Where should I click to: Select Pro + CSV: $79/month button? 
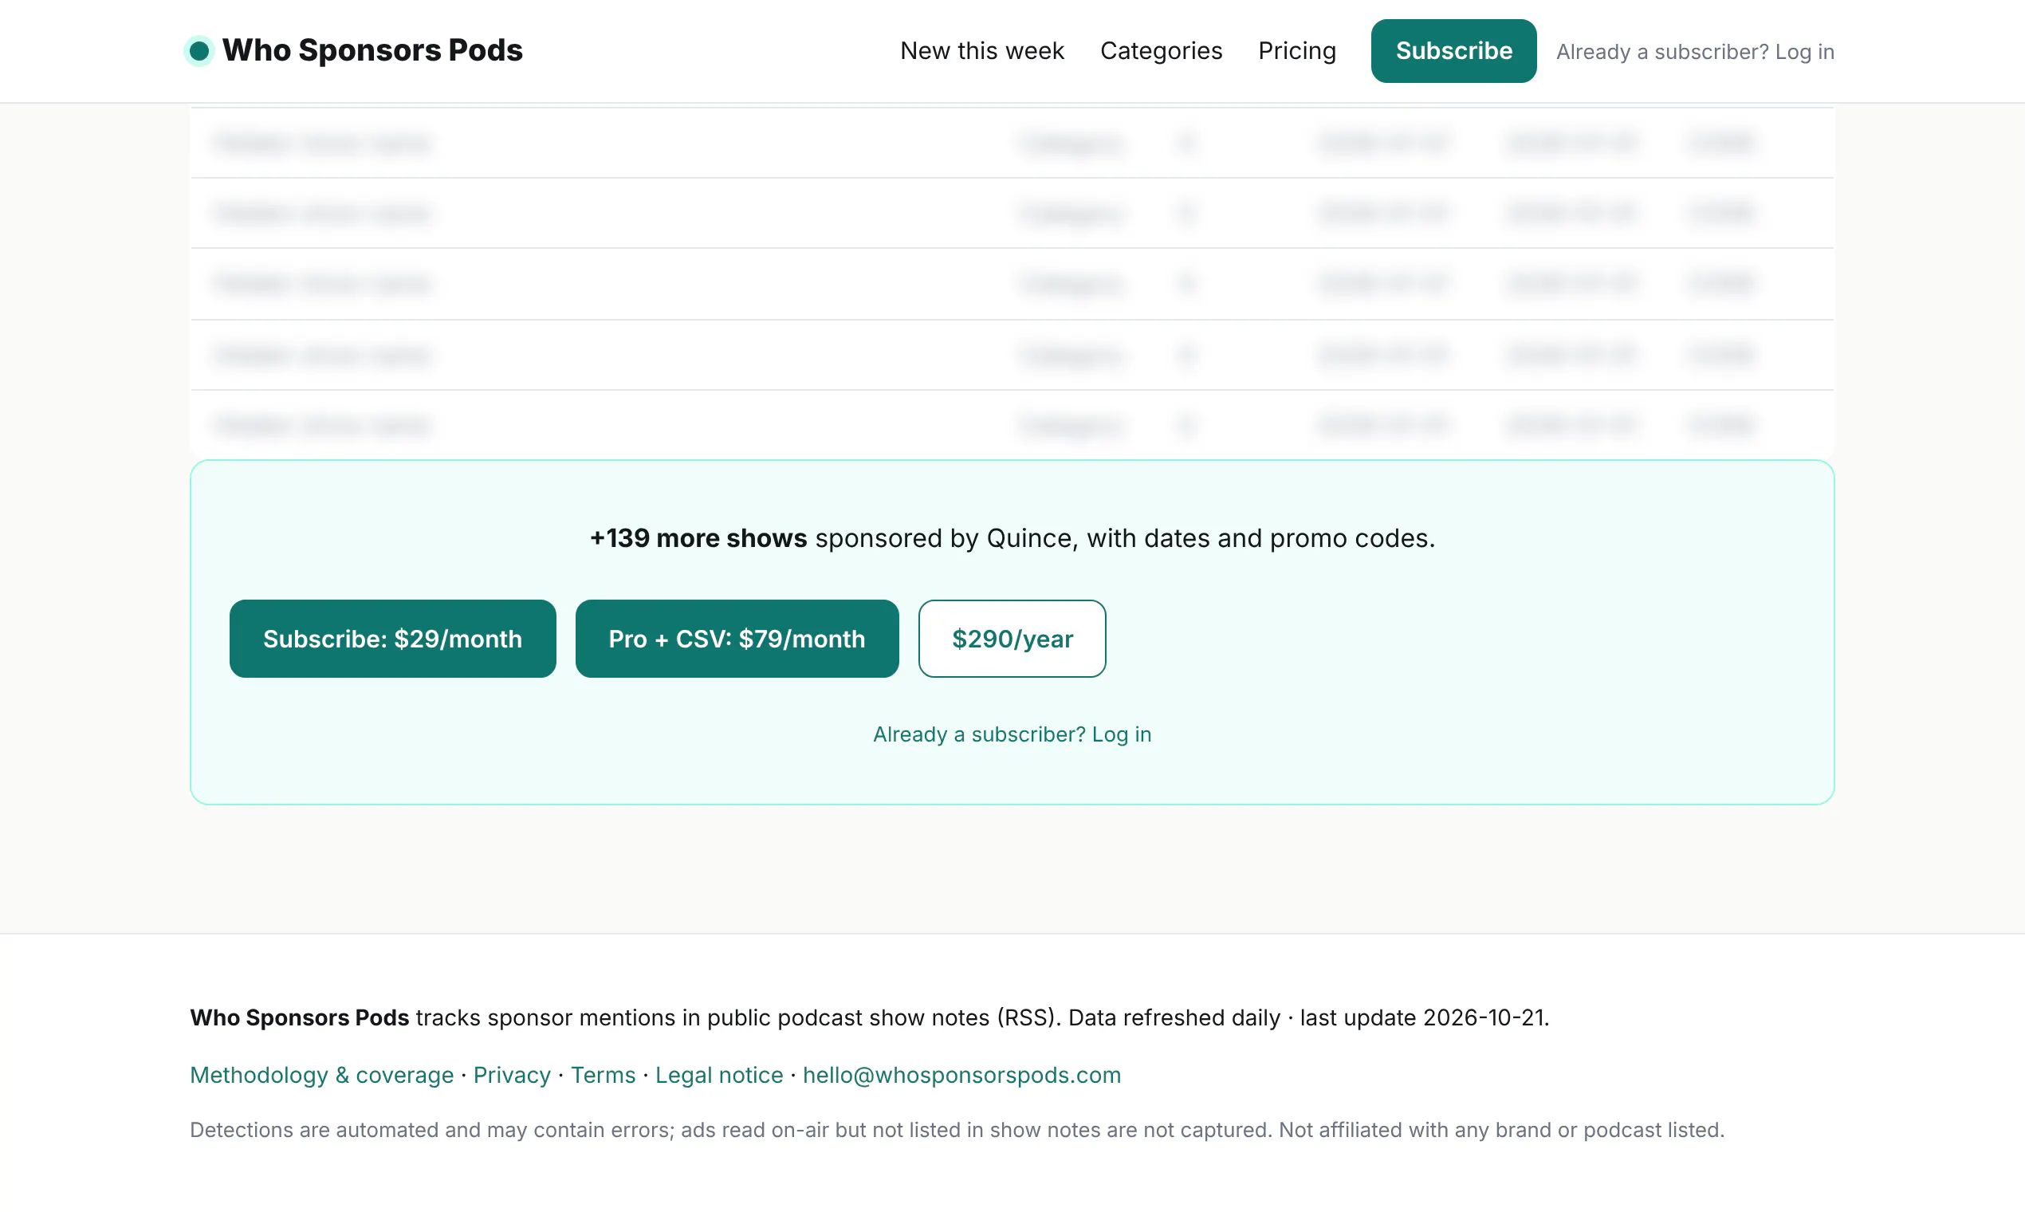click(x=737, y=639)
